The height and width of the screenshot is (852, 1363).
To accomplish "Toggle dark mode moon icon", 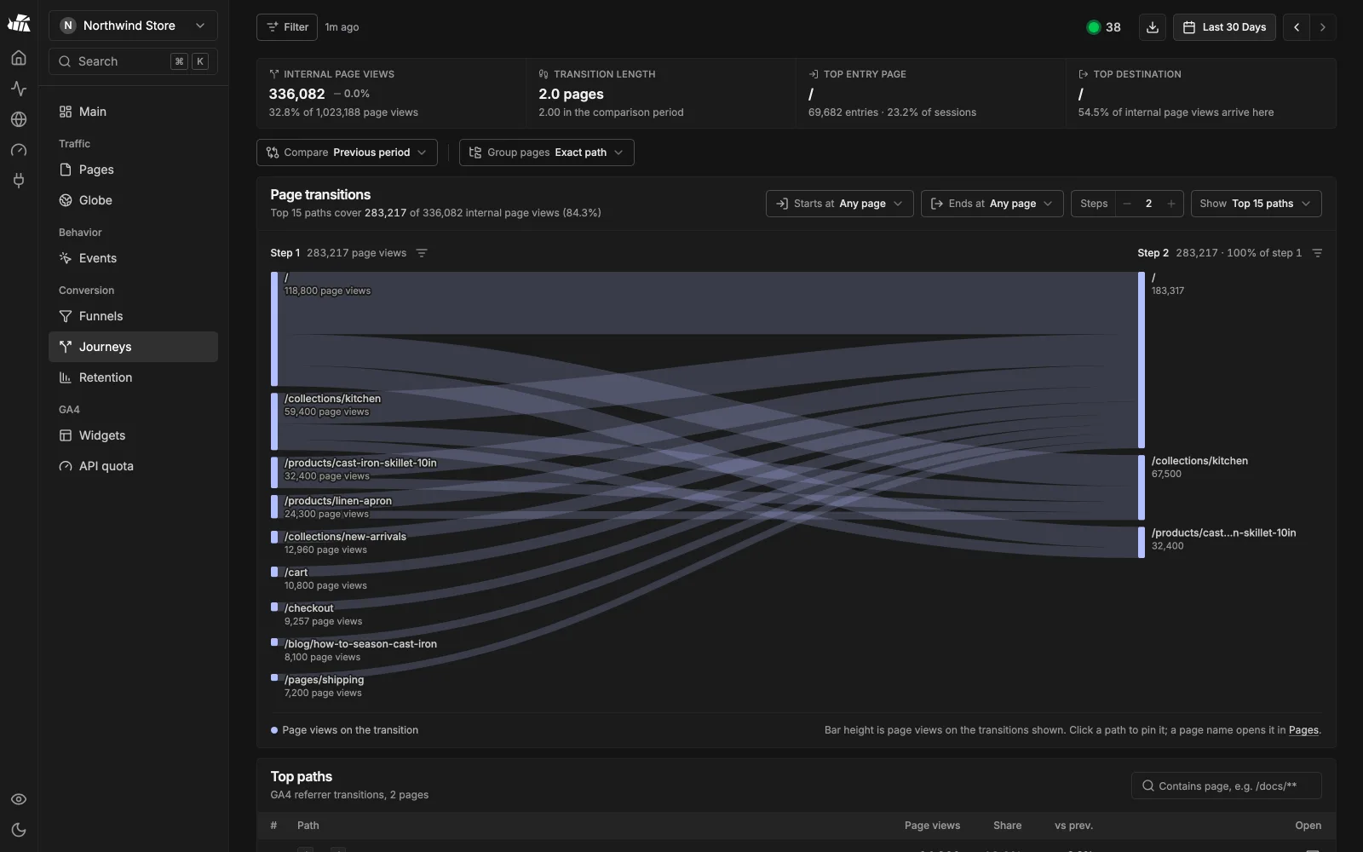I will point(19,830).
